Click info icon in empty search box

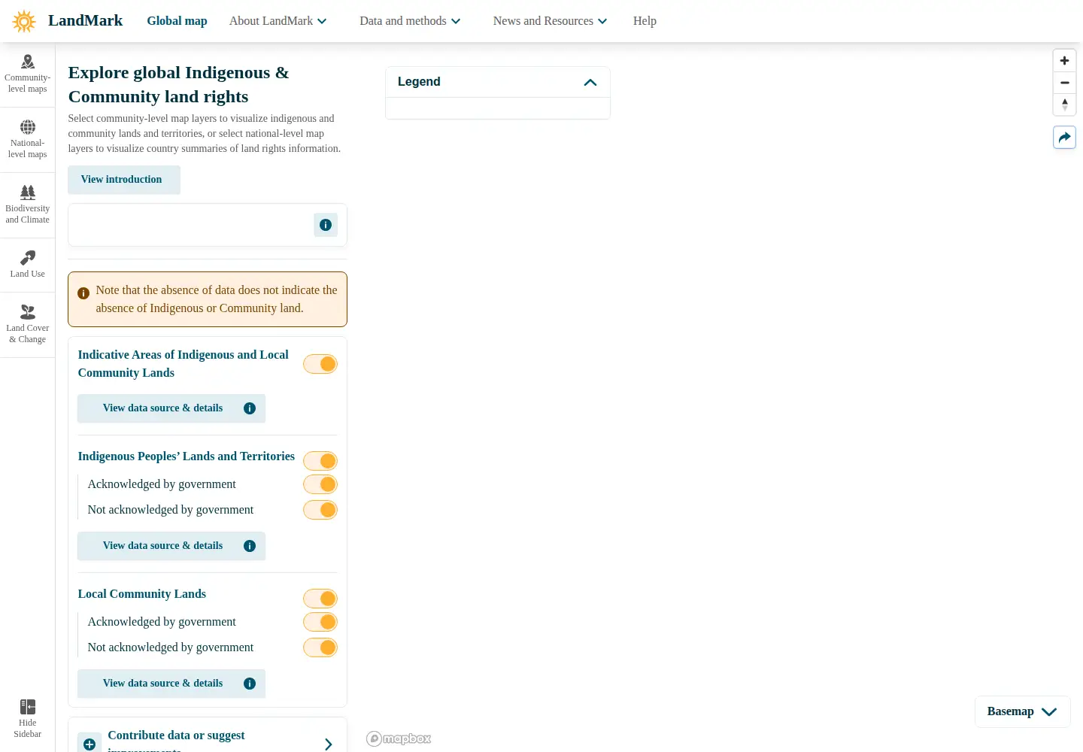pyautogui.click(x=326, y=225)
